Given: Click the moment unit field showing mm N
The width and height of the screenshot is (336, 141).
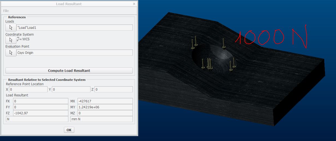Looking at the screenshot, I should coord(102,119).
